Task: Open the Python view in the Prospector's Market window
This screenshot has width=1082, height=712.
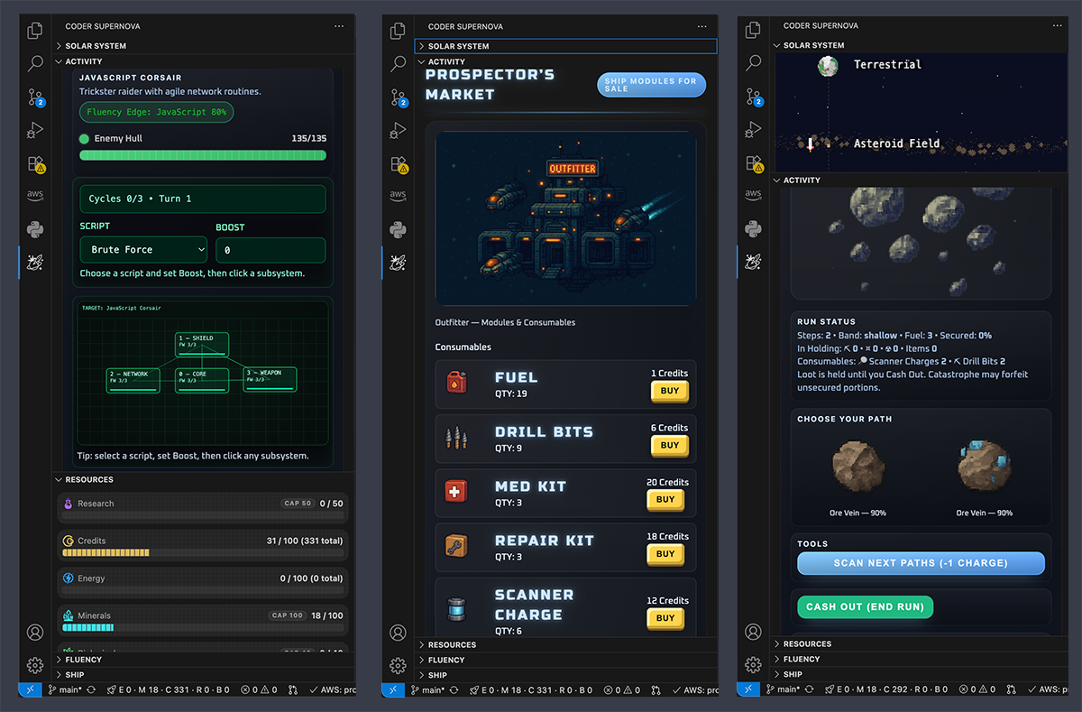Action: pyautogui.click(x=398, y=229)
